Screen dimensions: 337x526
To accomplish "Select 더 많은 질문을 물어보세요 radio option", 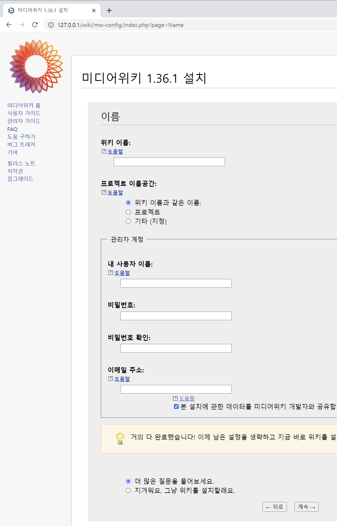I will (128, 481).
